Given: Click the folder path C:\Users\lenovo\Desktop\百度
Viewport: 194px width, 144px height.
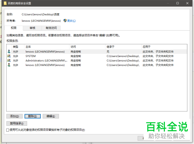Looking at the screenshot, I should point(40,14).
